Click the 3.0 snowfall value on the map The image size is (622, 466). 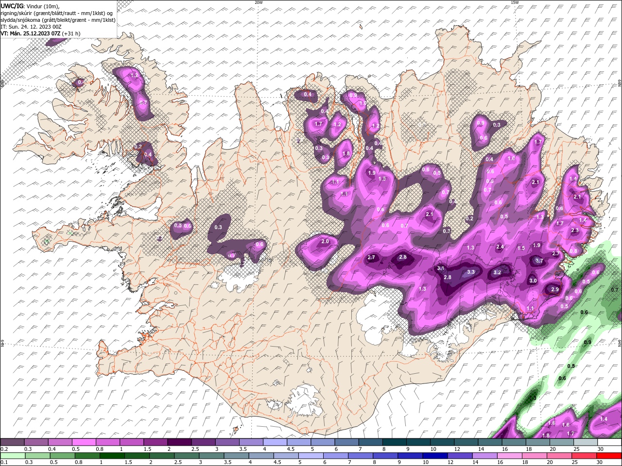click(533, 281)
